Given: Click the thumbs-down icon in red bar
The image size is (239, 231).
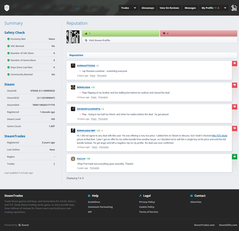Looking at the screenshot, I should click(x=164, y=34).
